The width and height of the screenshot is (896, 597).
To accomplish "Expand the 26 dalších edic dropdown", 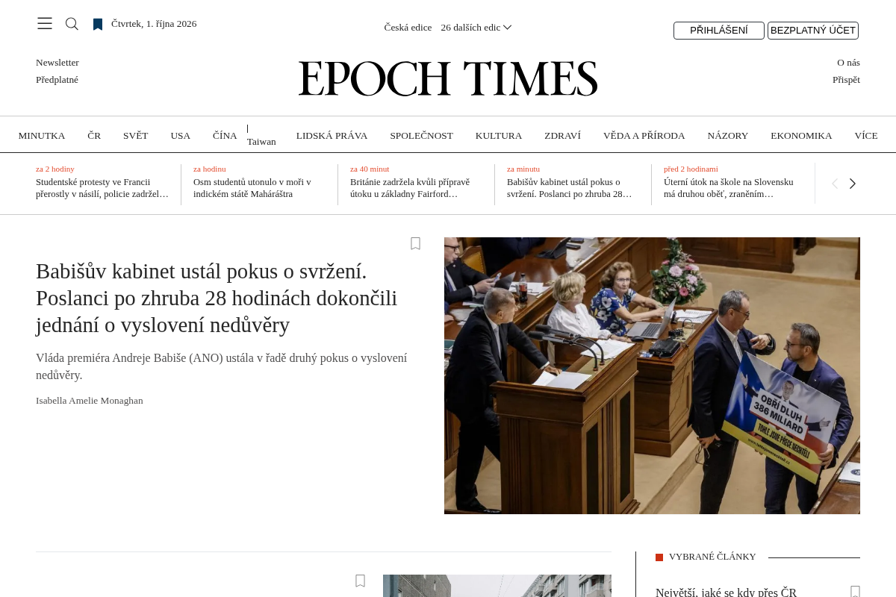I will click(x=476, y=28).
